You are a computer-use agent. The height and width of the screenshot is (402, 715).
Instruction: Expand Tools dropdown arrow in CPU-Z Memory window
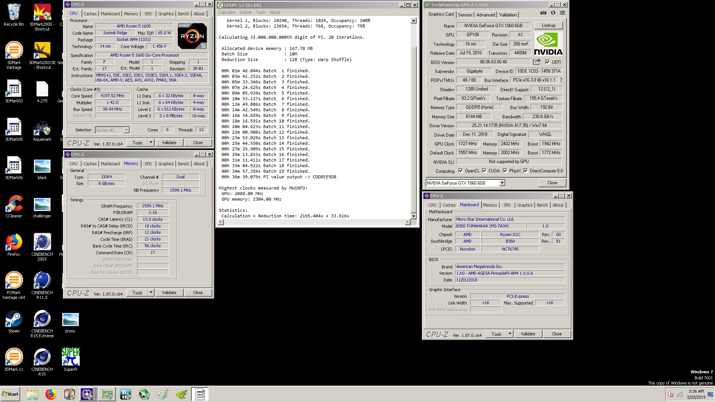click(151, 293)
